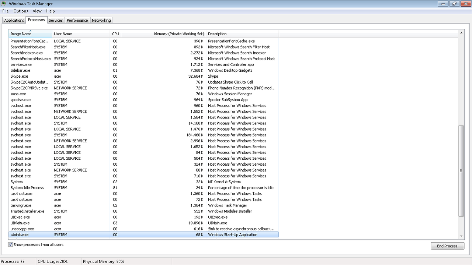Click the vertical scrollbar thumb
Screen dimensions: 472x265
(x=461, y=171)
